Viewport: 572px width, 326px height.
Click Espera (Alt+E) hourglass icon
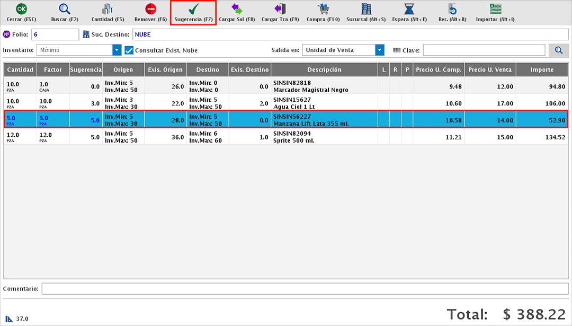409,9
